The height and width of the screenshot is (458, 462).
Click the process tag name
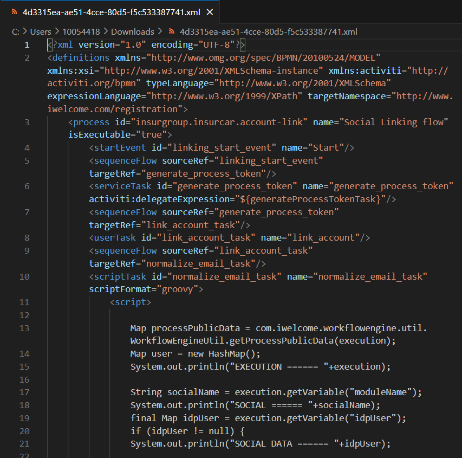pos(91,122)
